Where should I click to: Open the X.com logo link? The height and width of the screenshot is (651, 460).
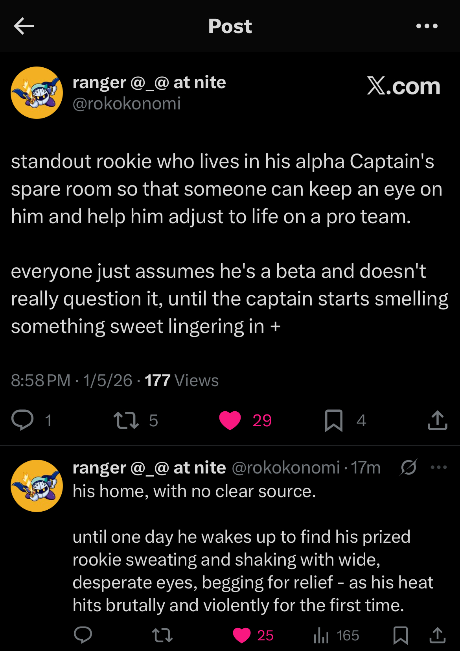tap(403, 86)
